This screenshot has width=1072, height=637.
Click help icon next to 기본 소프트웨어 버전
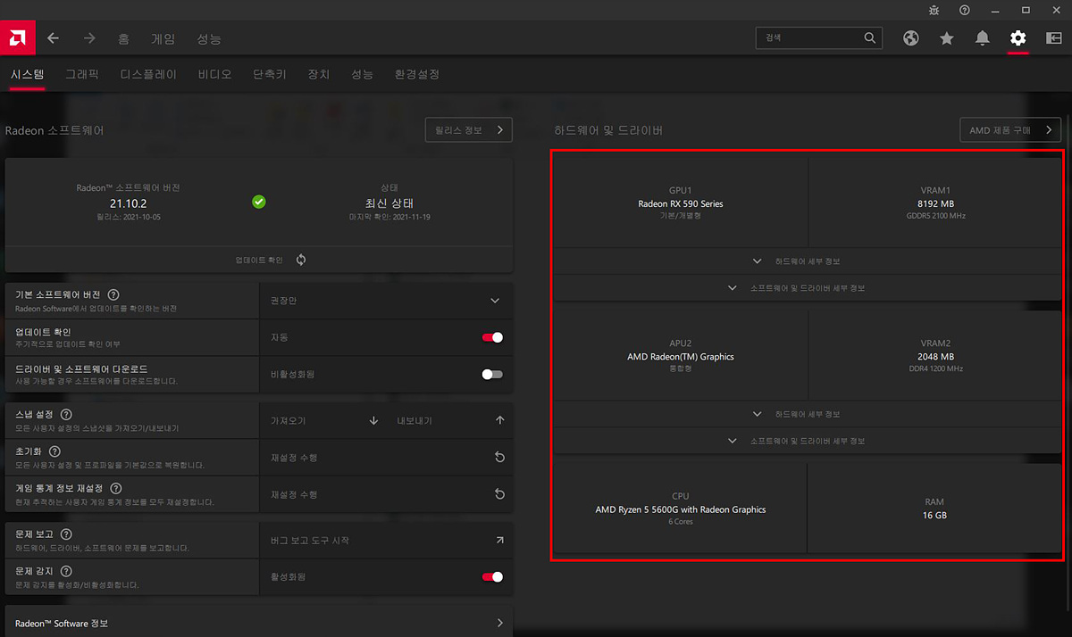(x=113, y=295)
